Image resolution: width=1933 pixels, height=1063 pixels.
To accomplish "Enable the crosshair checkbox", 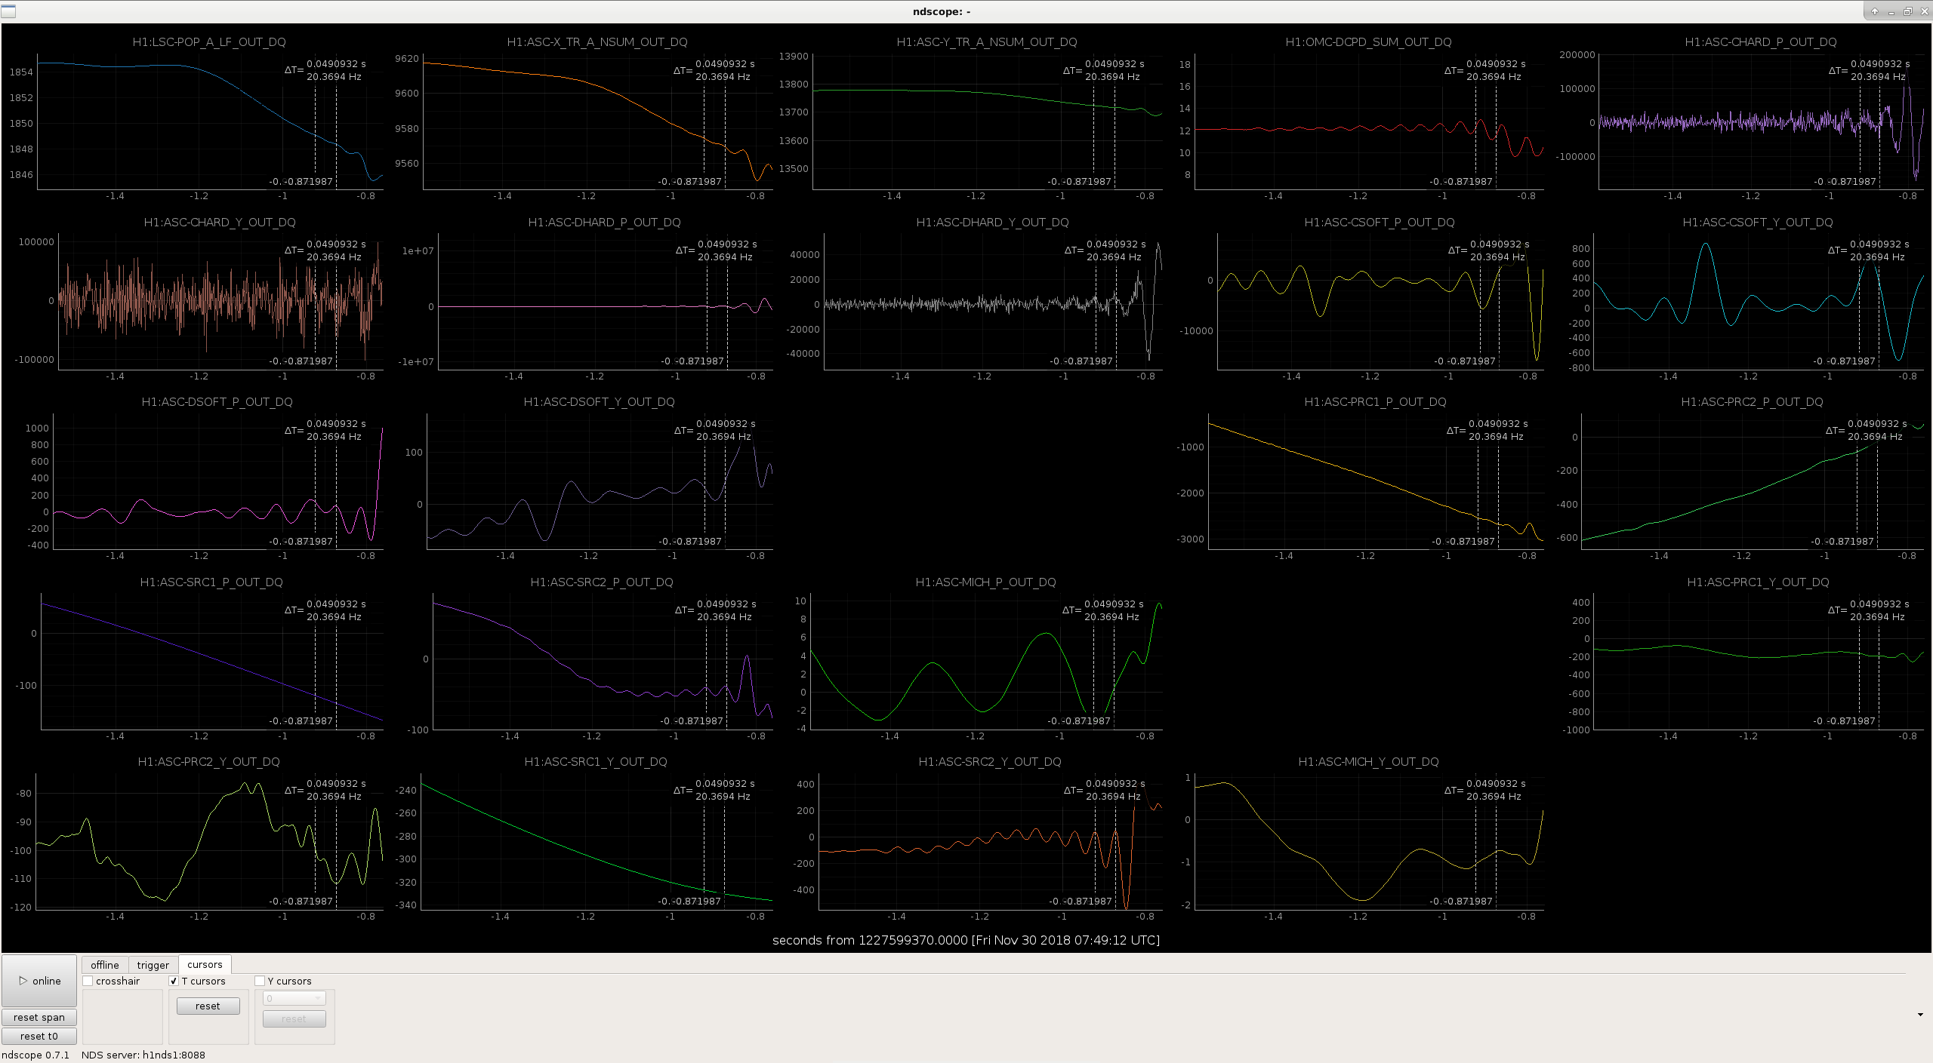I will [x=88, y=981].
